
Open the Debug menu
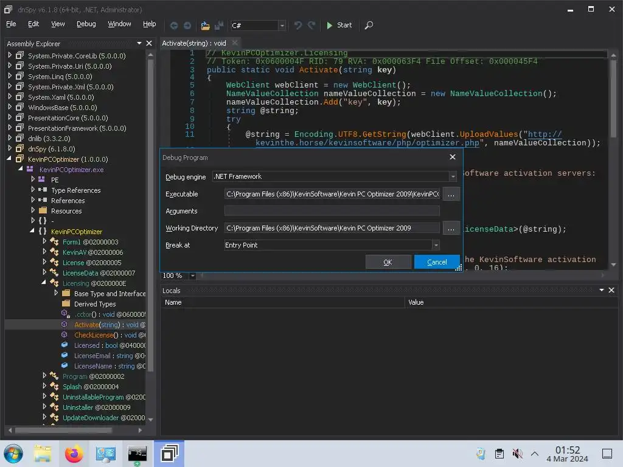click(x=86, y=24)
